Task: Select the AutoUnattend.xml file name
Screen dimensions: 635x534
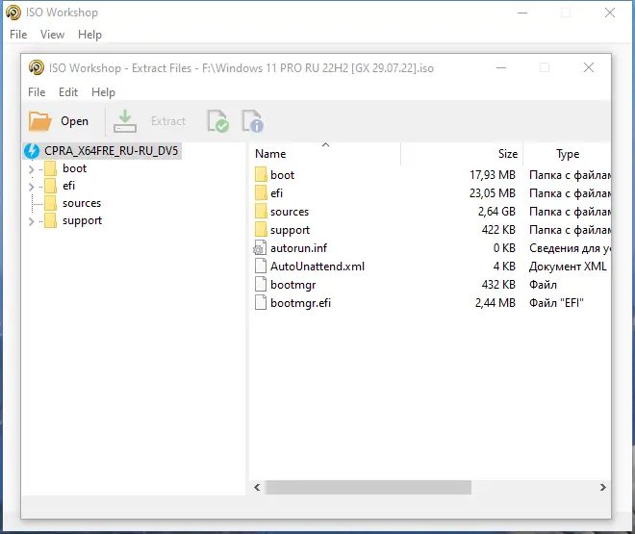Action: point(317,266)
